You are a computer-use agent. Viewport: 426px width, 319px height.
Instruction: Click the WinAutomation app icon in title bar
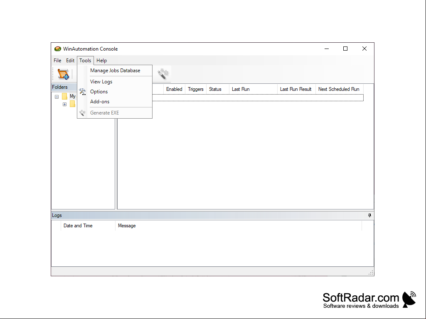[58, 49]
